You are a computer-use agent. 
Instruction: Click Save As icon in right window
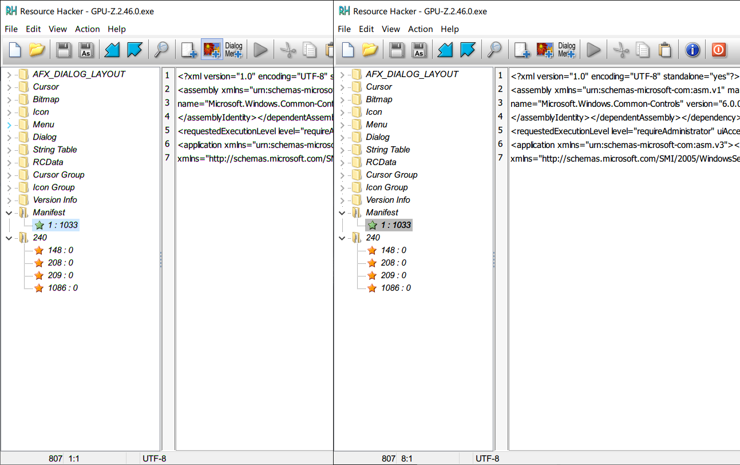coord(419,50)
